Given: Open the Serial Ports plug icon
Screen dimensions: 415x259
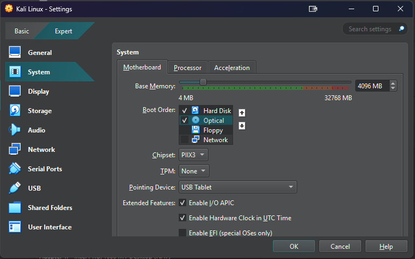Looking at the screenshot, I should [x=15, y=169].
